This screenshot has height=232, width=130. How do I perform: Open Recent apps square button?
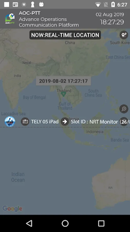click(x=101, y=223)
